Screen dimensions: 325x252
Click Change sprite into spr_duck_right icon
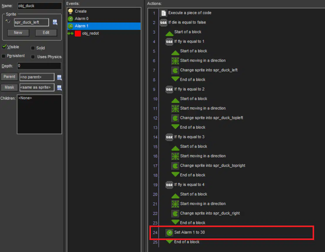[175, 214]
